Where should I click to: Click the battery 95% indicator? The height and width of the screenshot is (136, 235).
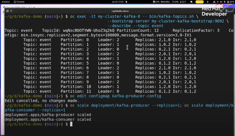(230, 2)
